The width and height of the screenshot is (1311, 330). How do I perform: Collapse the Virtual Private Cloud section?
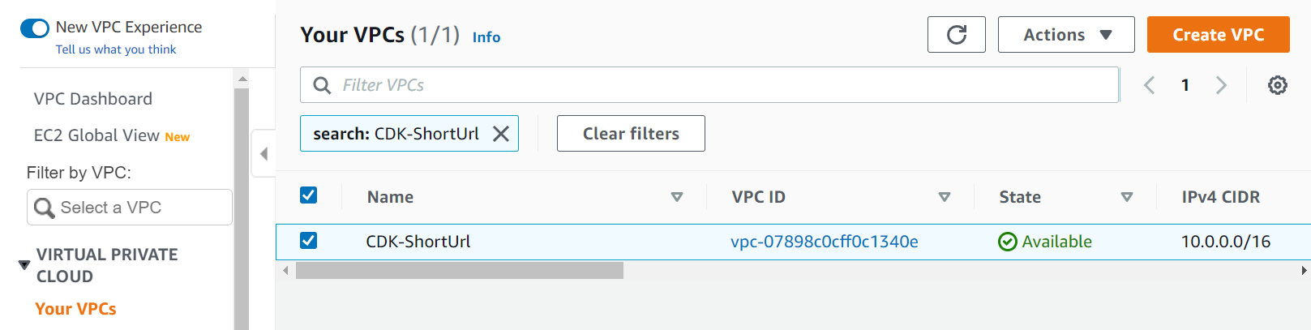[x=24, y=265]
